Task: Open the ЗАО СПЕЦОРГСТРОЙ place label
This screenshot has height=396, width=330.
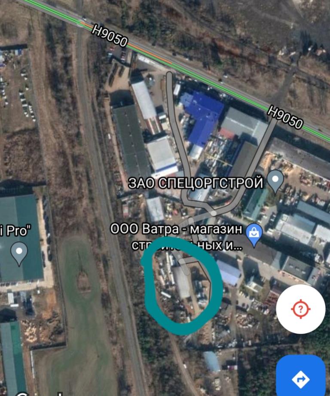Action: 196,183
